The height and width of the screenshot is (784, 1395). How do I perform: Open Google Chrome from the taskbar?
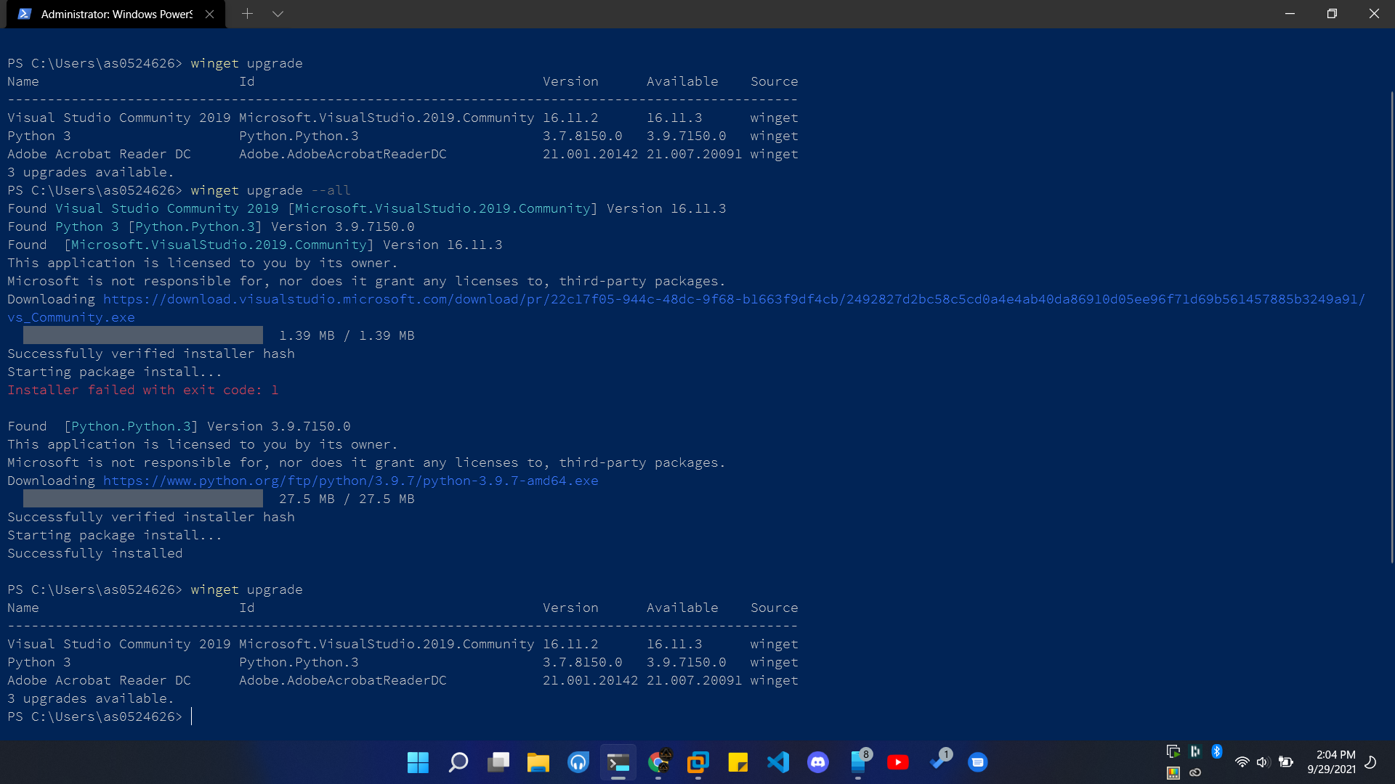tap(658, 762)
